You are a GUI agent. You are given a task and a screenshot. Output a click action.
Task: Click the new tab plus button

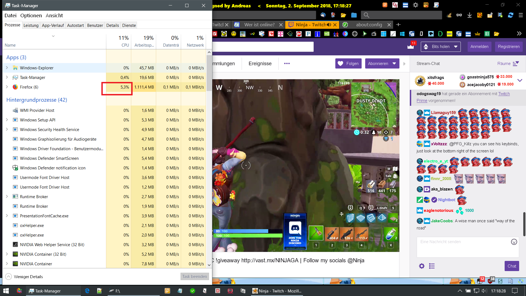pos(398,25)
